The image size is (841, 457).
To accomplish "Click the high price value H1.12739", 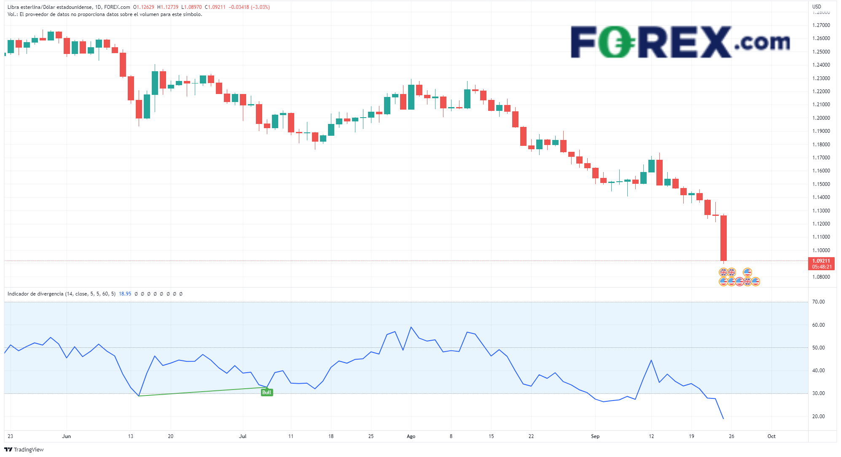I will [168, 7].
